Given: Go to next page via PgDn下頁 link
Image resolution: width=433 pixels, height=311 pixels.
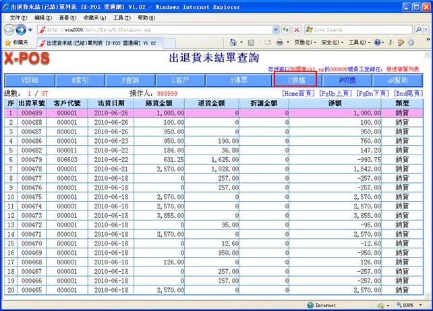Looking at the screenshot, I should coord(374,92).
